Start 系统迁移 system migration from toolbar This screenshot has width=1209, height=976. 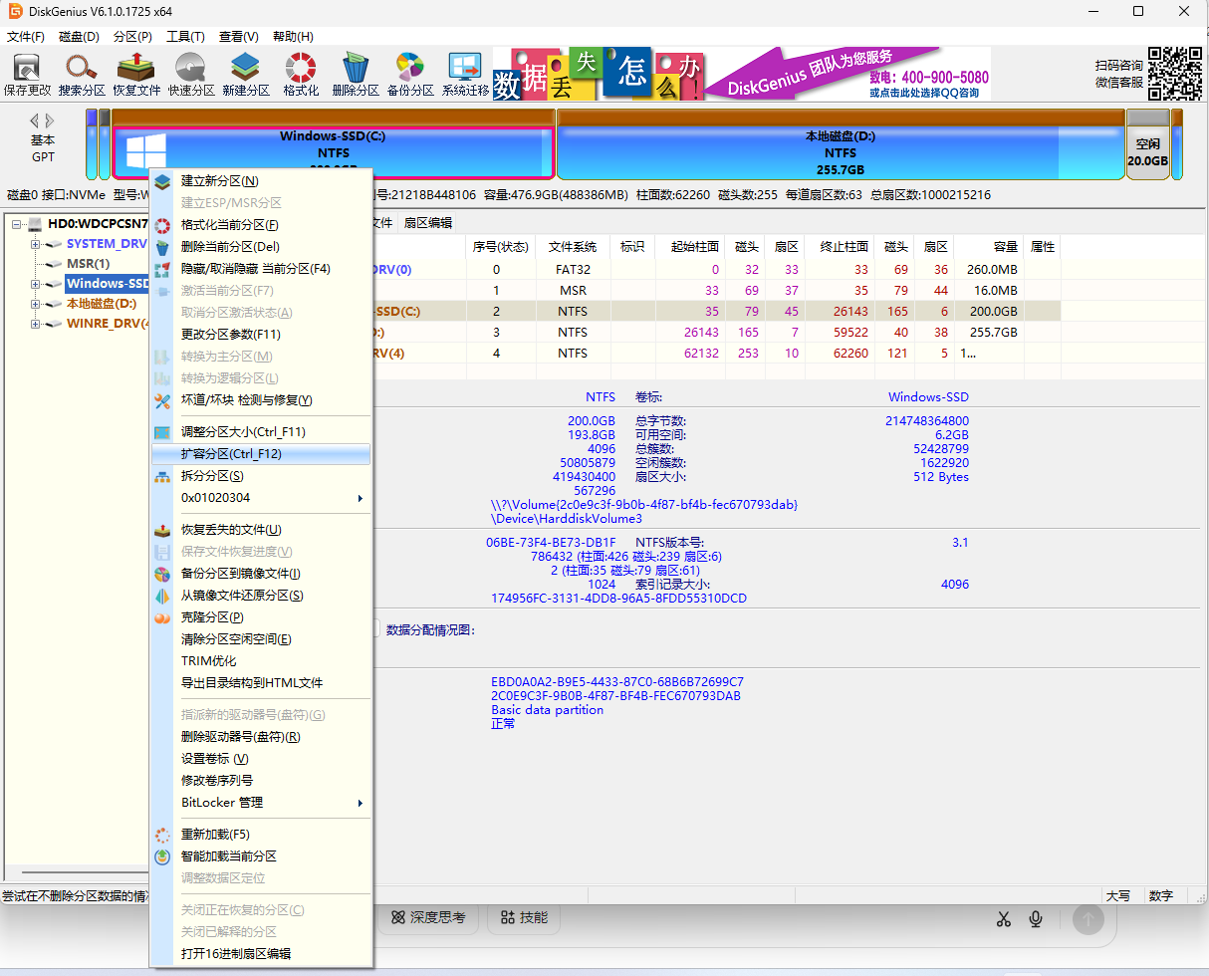pos(465,74)
